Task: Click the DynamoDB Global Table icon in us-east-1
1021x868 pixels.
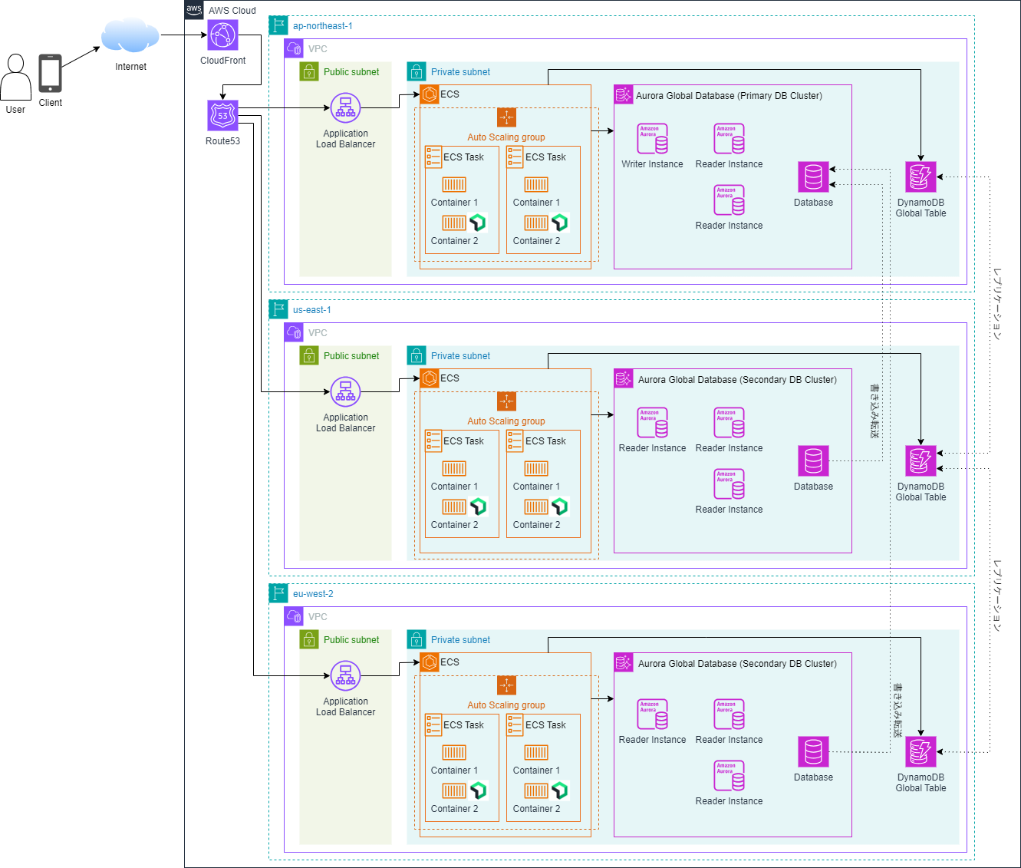Action: click(921, 460)
